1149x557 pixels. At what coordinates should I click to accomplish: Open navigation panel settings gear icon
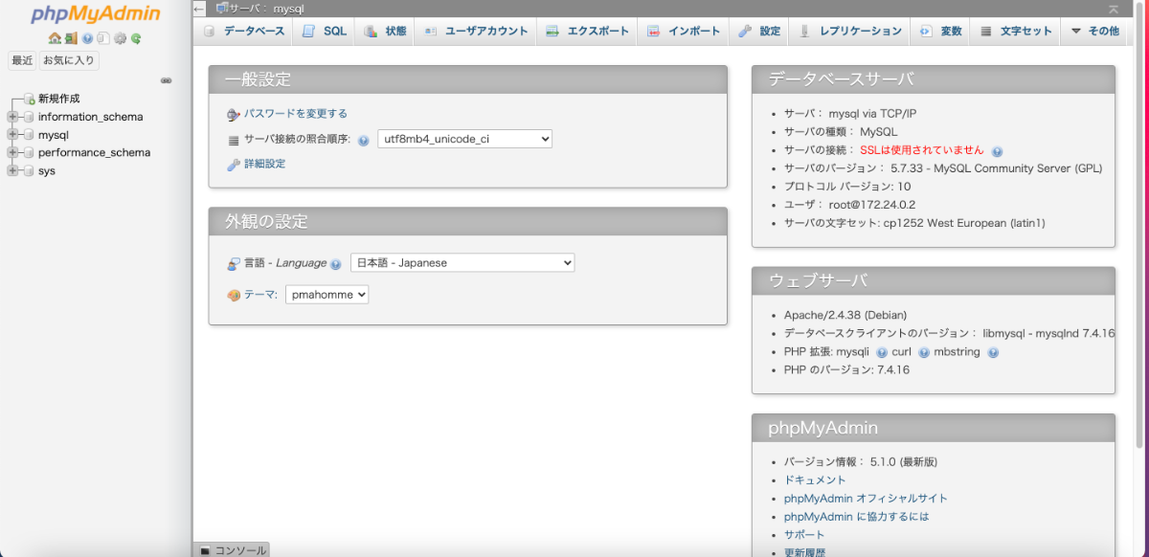[120, 39]
